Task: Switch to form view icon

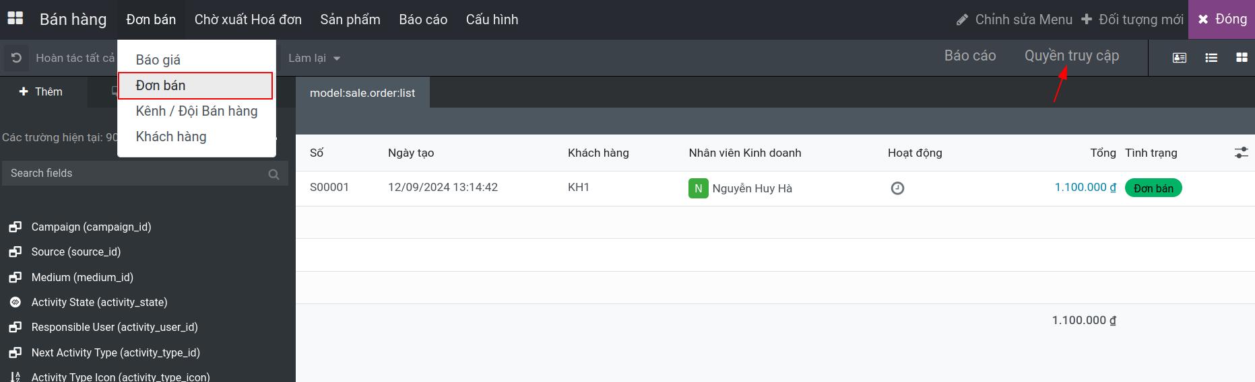Action: click(x=1180, y=58)
